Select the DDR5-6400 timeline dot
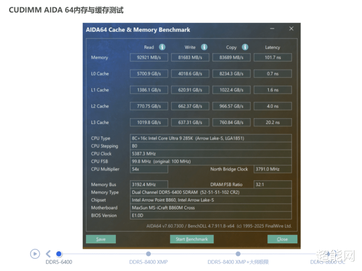 [x=59, y=254]
